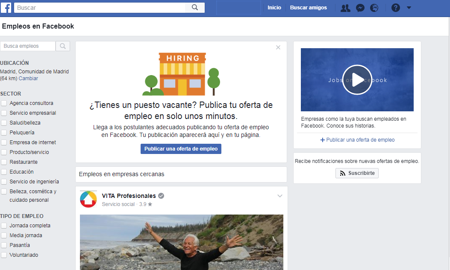Screen dimensions: 450x270
Task: Click the Cambiar location link
Action: [28, 78]
